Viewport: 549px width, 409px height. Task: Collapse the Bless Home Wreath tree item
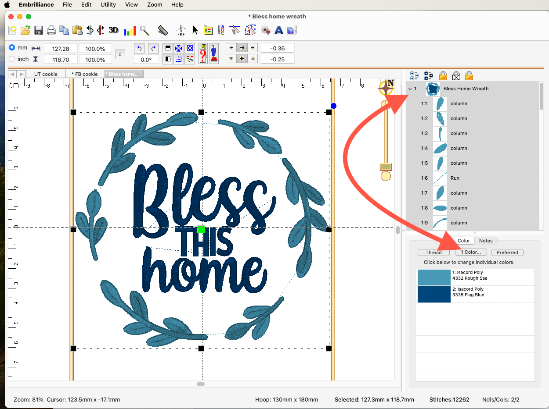pos(410,89)
